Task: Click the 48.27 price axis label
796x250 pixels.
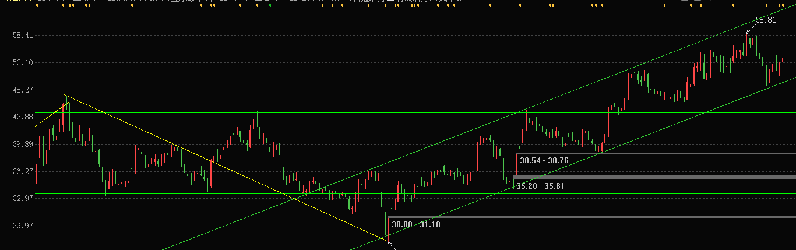Action: coord(22,90)
